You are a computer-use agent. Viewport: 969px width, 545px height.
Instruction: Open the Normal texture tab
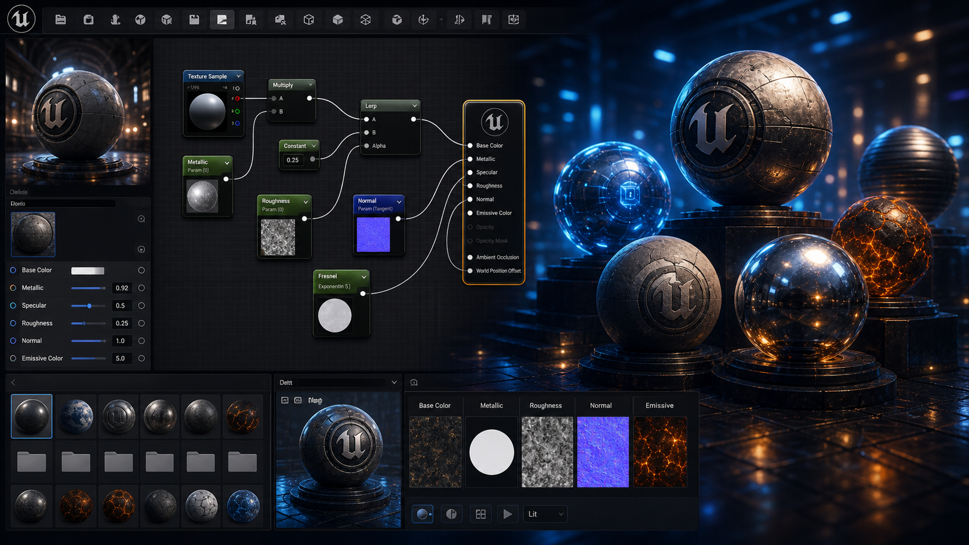pos(601,405)
